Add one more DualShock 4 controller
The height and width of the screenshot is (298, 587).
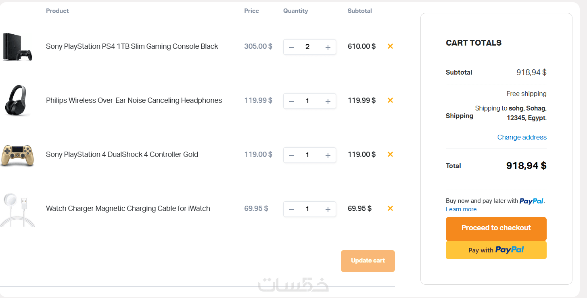pyautogui.click(x=328, y=155)
